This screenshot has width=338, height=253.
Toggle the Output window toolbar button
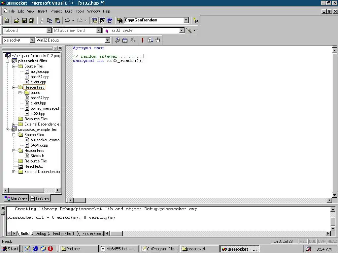pos(102,20)
